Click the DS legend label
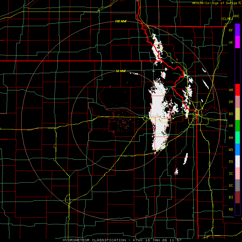242x242 pixels. point(231,161)
